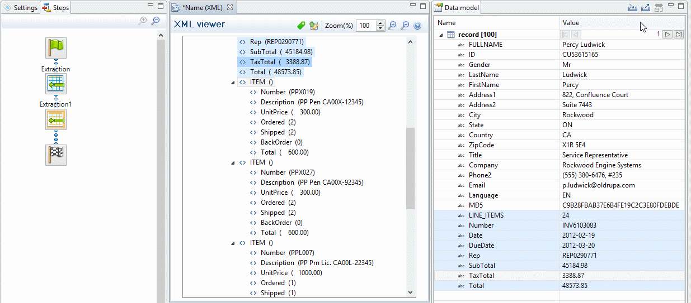Click the export data model icon

[645, 8]
